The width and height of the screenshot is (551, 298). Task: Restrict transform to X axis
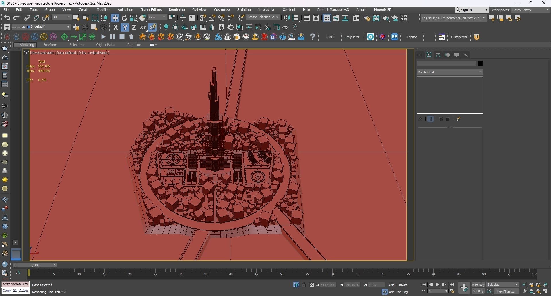pyautogui.click(x=115, y=28)
